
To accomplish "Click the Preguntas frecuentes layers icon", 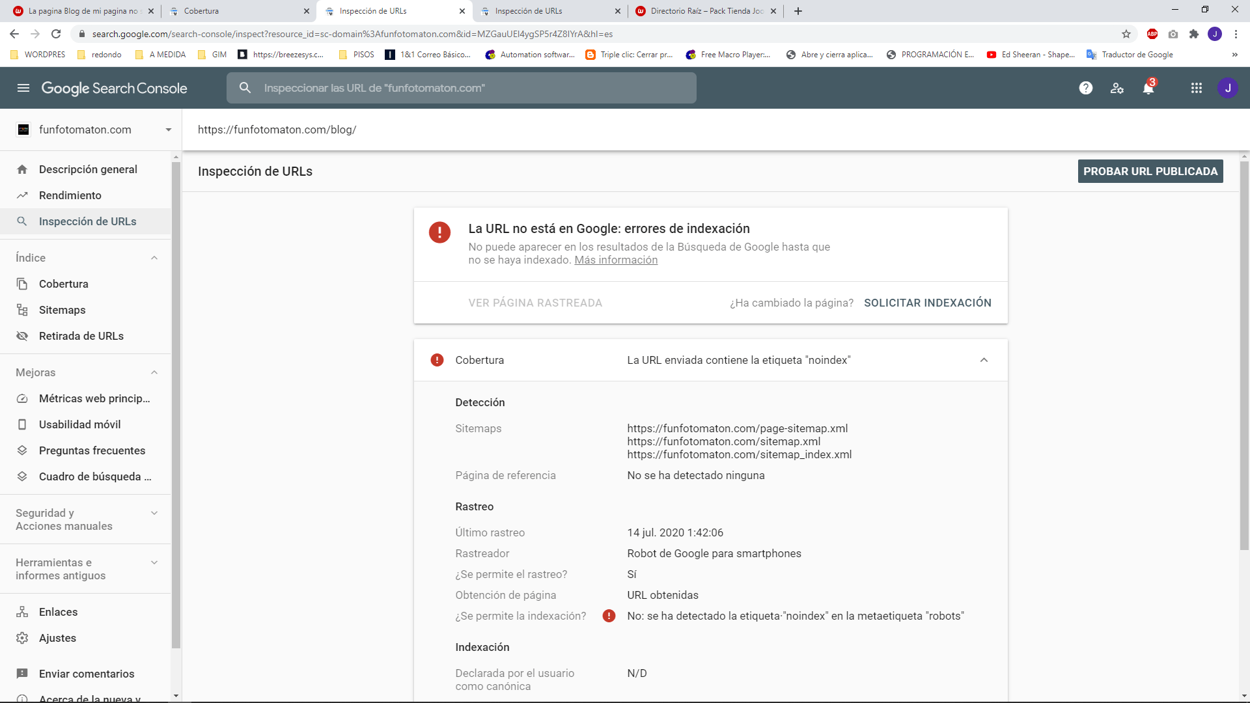I will 22,450.
